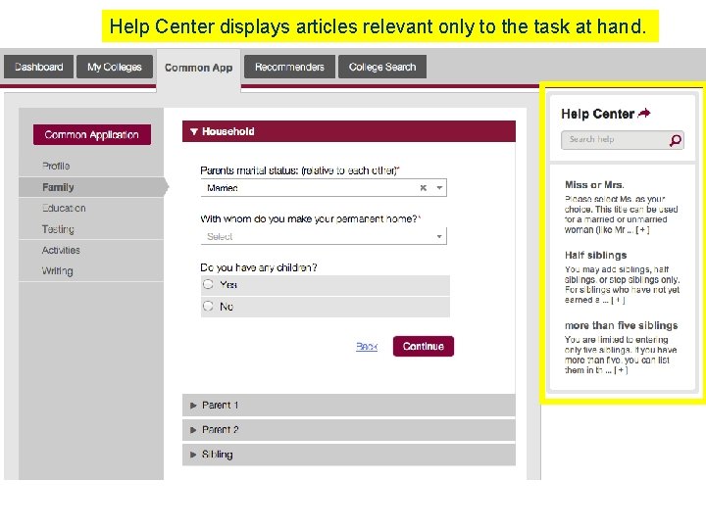706x529 pixels.
Task: Click the Common Application button
Action: pos(92,135)
